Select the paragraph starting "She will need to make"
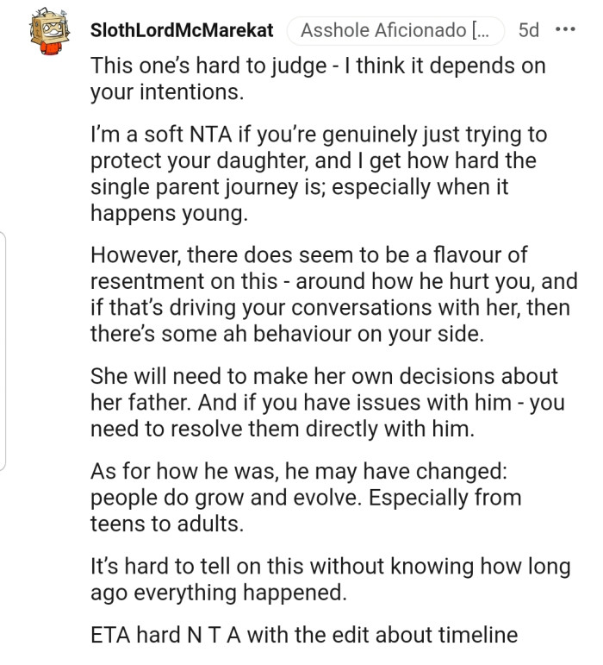Image resolution: width=603 pixels, height=665 pixels. pos(327,402)
